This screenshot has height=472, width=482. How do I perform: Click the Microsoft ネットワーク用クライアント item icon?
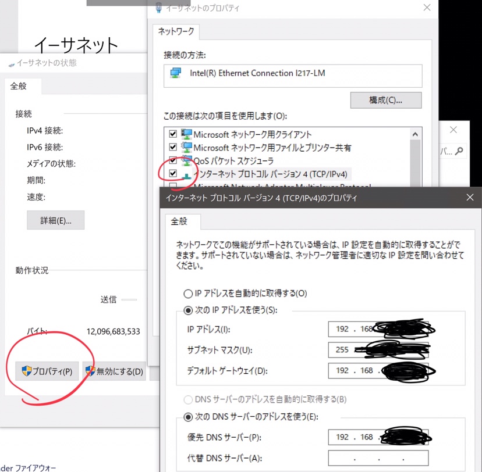[186, 134]
